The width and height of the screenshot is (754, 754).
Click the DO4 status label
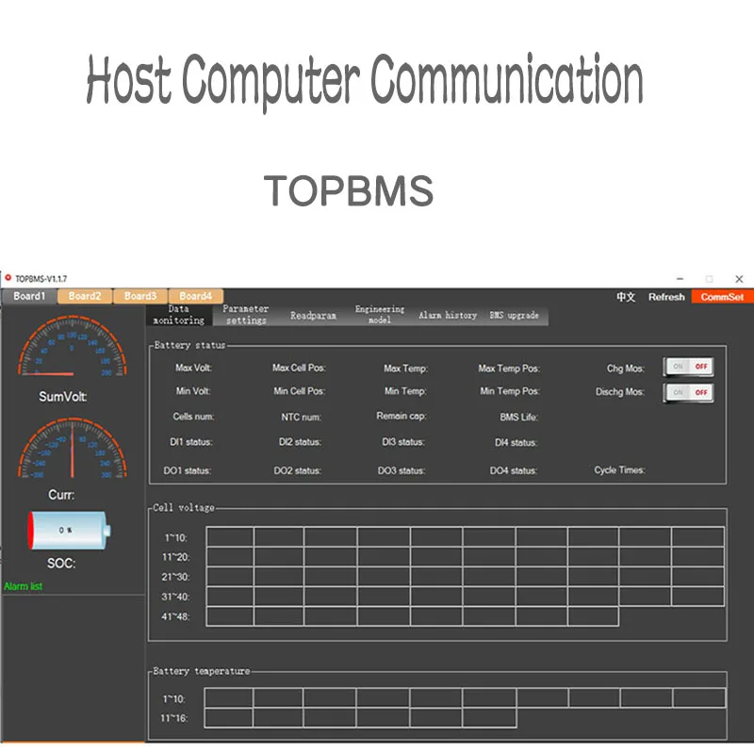513,470
